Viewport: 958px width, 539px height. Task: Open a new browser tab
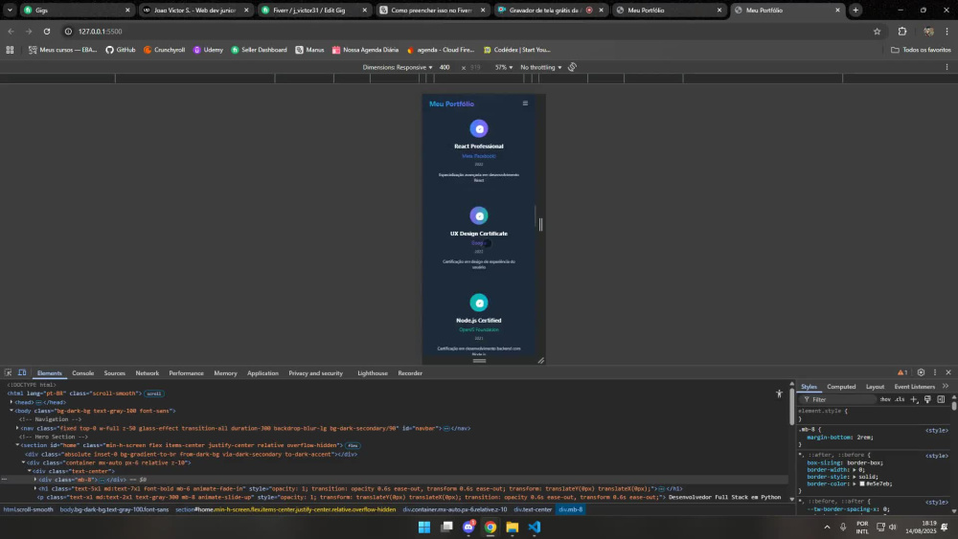point(855,10)
